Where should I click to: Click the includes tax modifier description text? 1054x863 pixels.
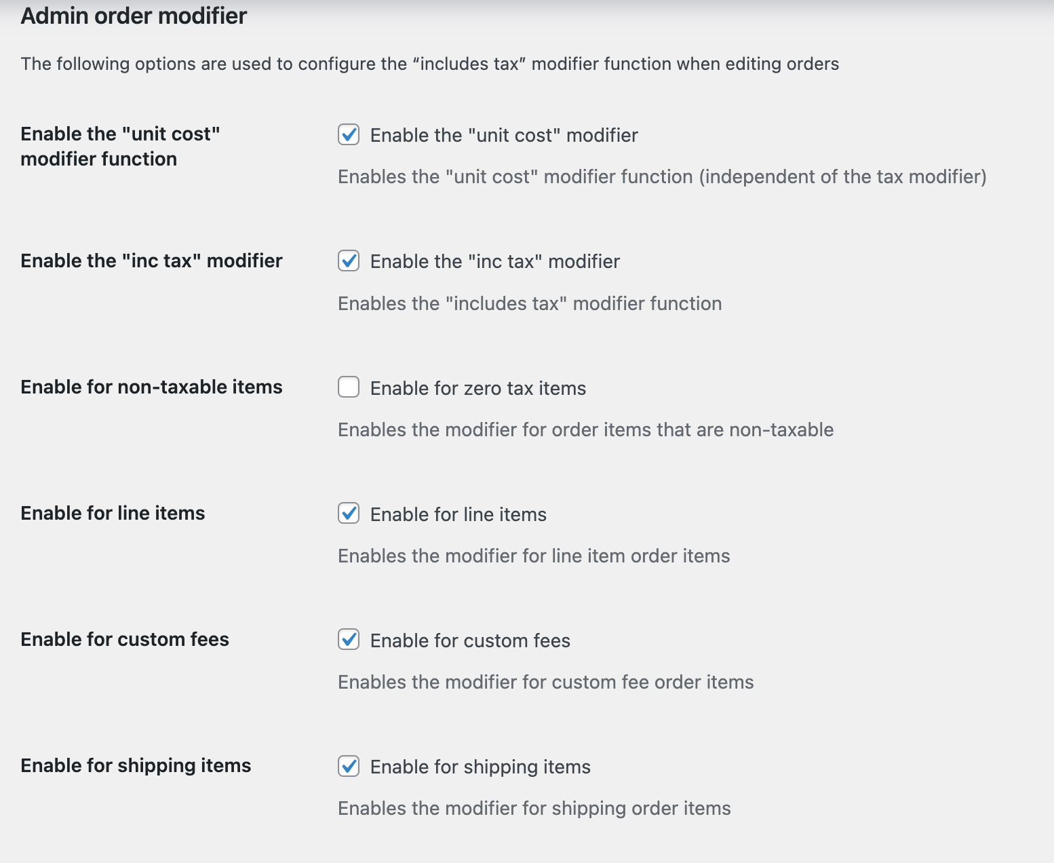click(530, 303)
